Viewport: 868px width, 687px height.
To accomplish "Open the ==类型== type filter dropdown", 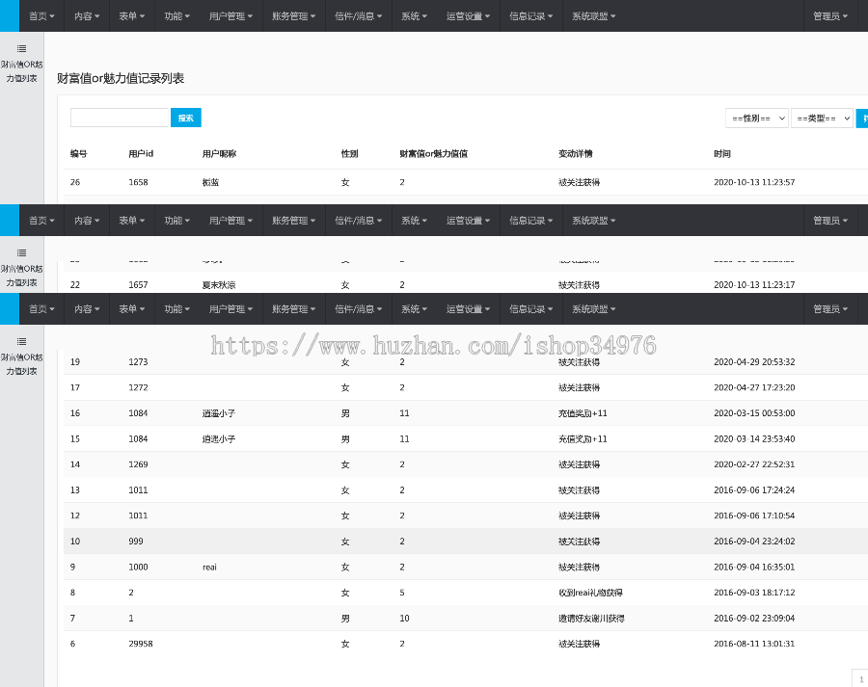I will [x=822, y=118].
